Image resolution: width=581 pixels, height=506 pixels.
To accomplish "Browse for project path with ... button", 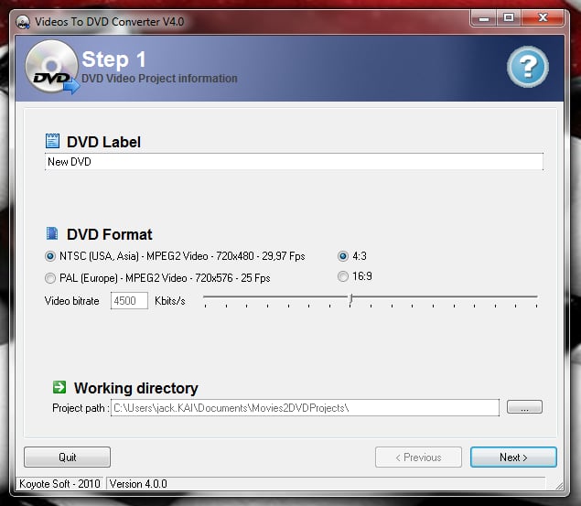I will click(x=524, y=407).
